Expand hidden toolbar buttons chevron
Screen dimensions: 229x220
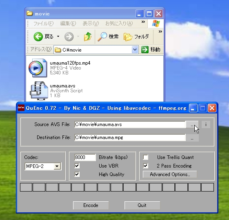(x=160, y=32)
